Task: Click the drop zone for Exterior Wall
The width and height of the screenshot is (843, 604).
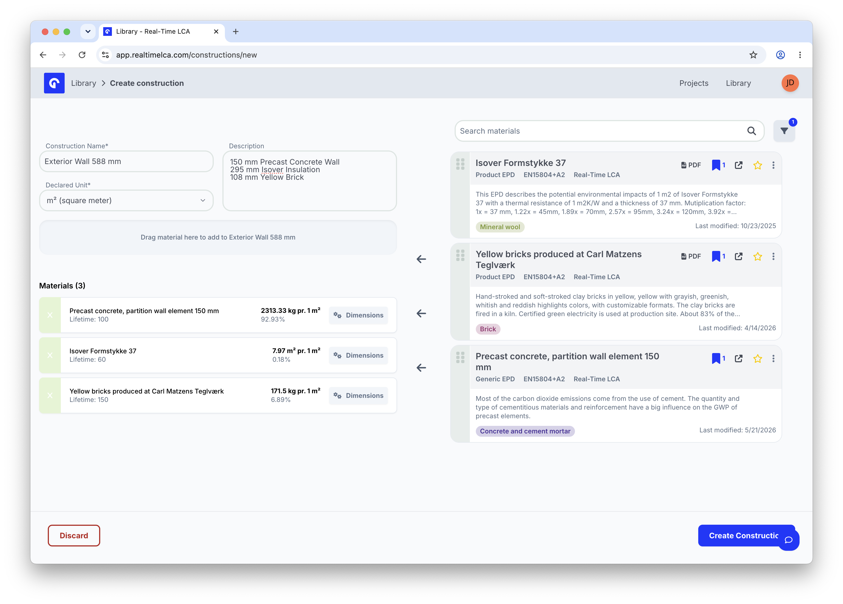Action: click(218, 237)
